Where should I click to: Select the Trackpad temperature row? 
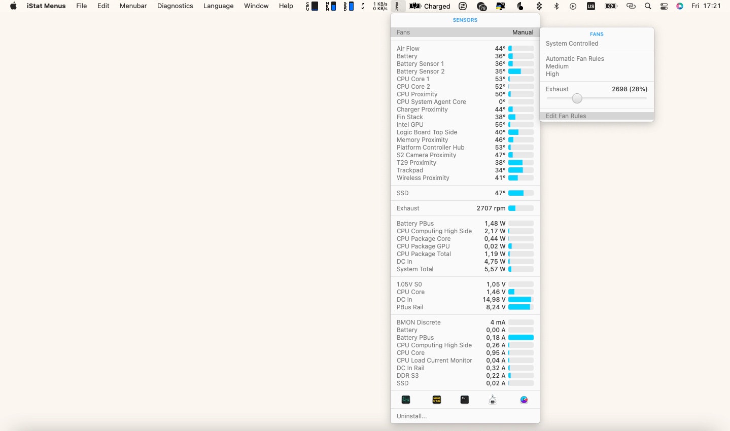465,170
